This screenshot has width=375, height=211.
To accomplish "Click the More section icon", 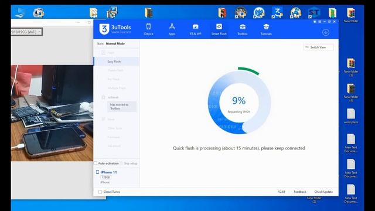I will [103, 119].
